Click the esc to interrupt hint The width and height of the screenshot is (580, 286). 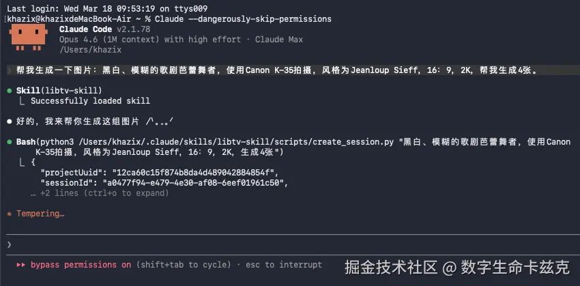tap(282, 265)
